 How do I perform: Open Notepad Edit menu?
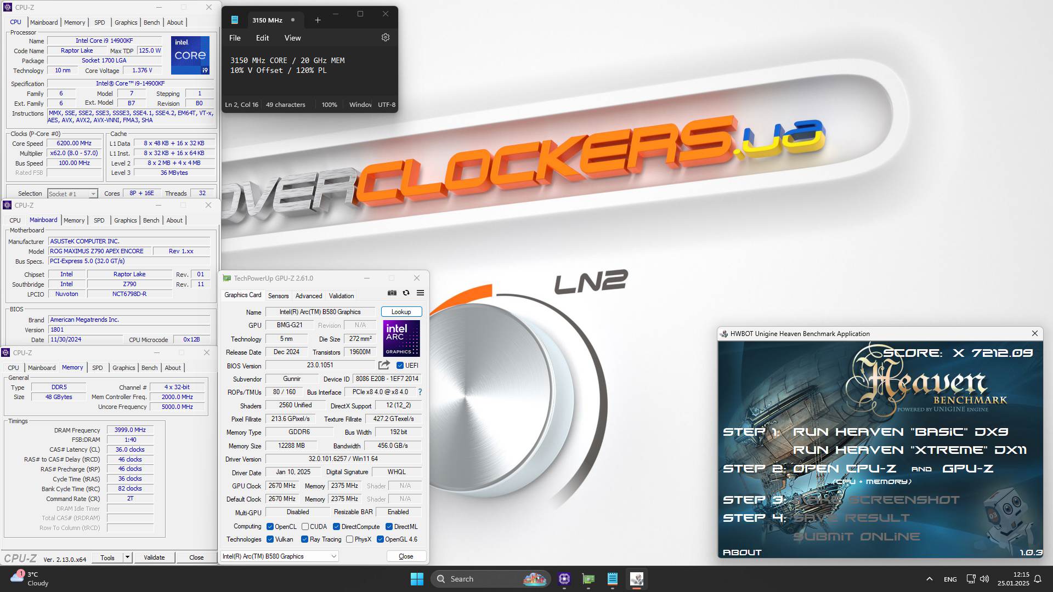[262, 38]
